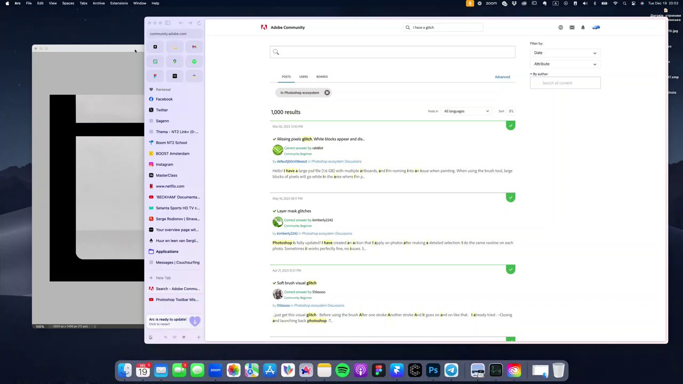The height and width of the screenshot is (384, 683).
Task: Open the www.netflix.com pinned tab
Action: [174, 186]
